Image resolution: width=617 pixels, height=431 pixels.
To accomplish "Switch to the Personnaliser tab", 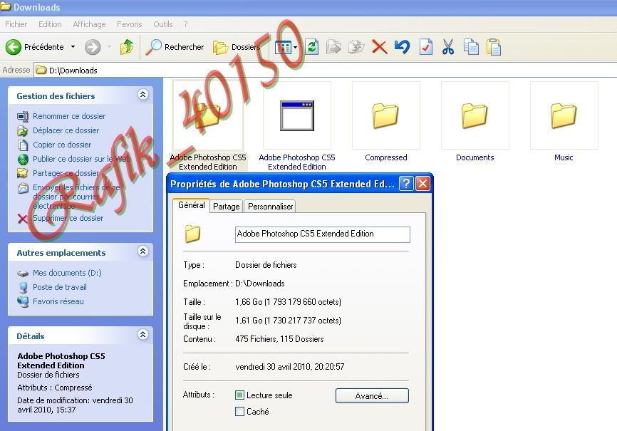I will point(270,207).
